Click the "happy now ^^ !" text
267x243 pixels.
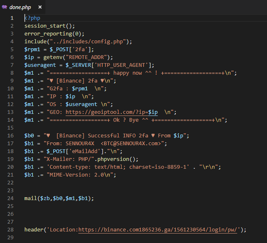135,73
